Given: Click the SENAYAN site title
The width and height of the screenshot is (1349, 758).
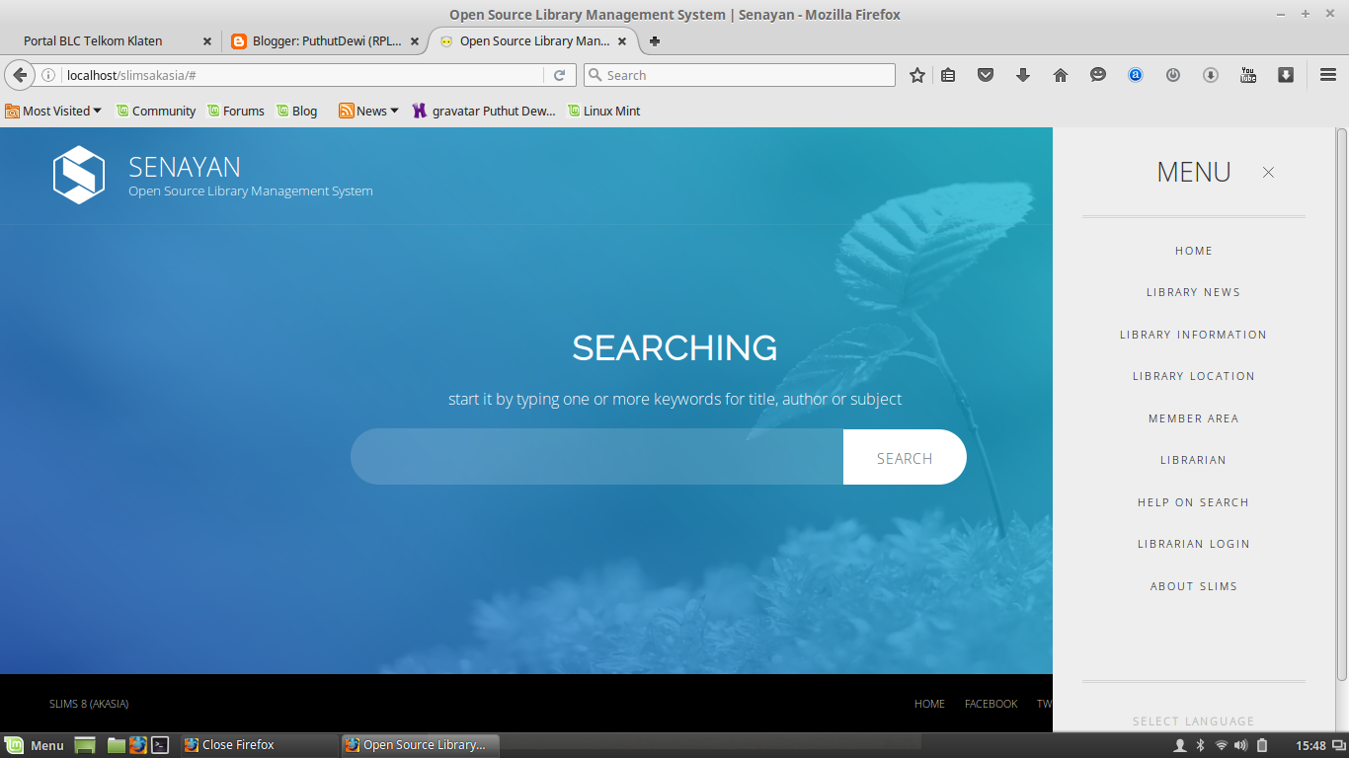Looking at the screenshot, I should pyautogui.click(x=185, y=167).
